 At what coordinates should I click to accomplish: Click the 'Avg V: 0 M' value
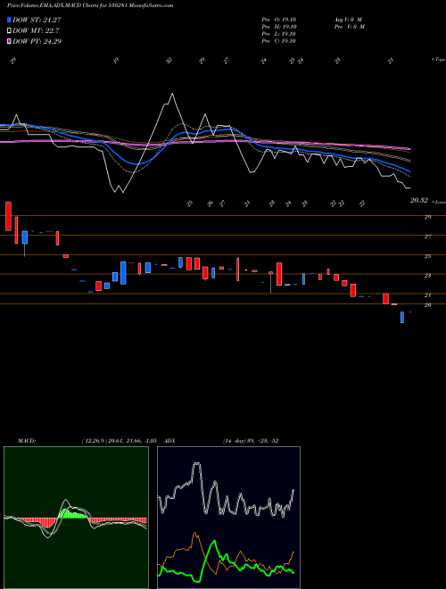coord(348,20)
